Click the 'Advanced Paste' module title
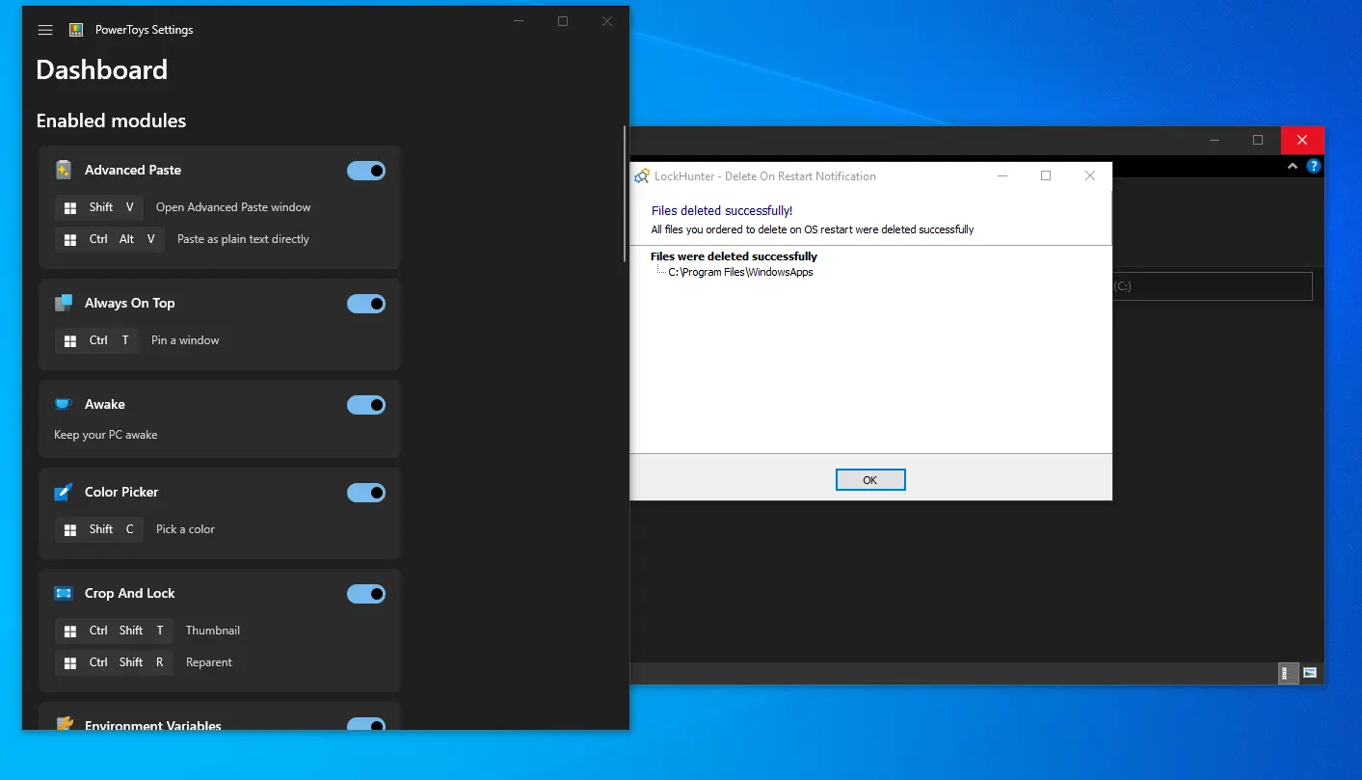This screenshot has width=1362, height=780. pyautogui.click(x=133, y=170)
